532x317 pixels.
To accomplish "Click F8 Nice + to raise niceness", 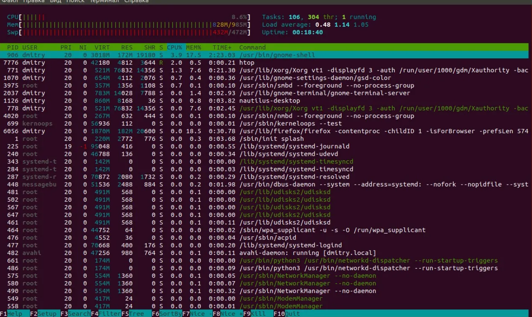I will pyautogui.click(x=227, y=313).
